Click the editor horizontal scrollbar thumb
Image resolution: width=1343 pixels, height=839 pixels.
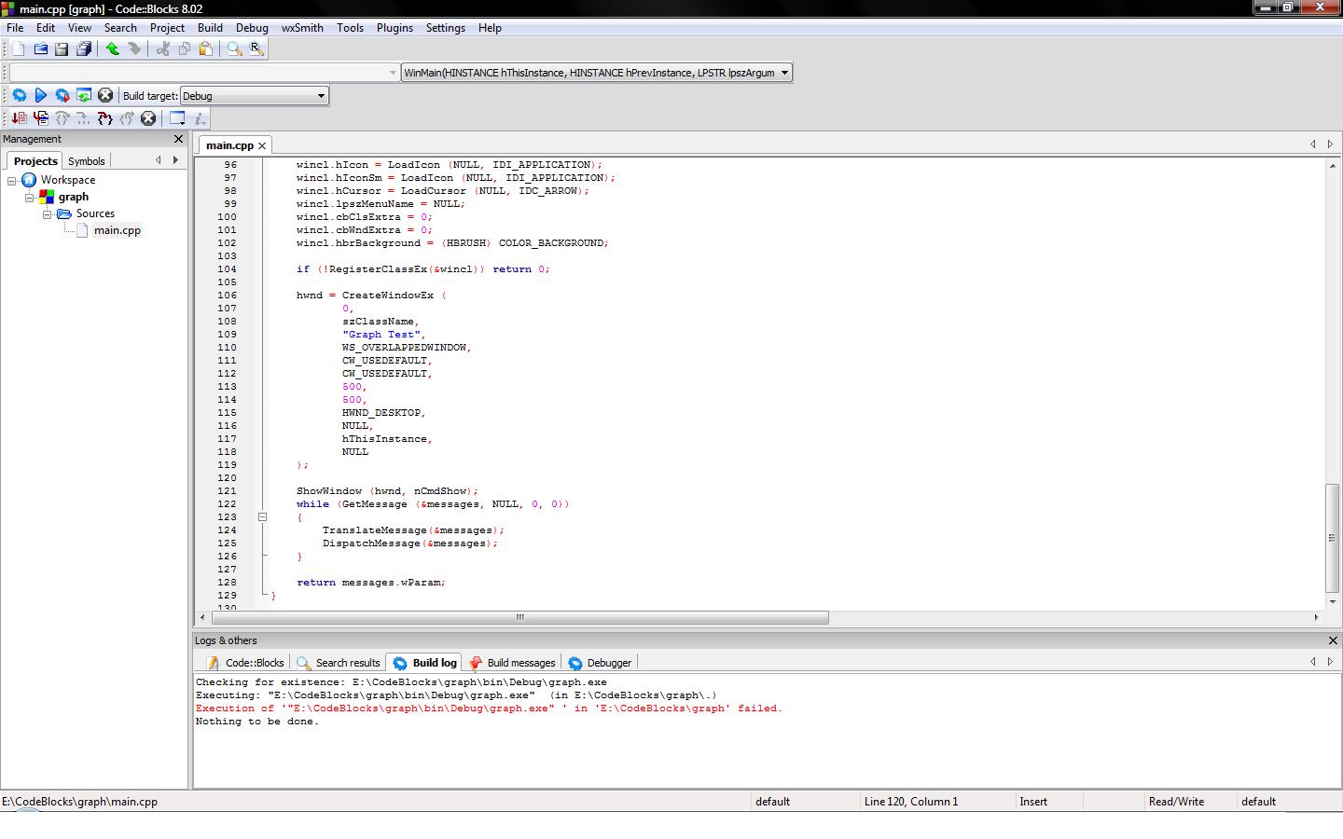click(x=519, y=617)
